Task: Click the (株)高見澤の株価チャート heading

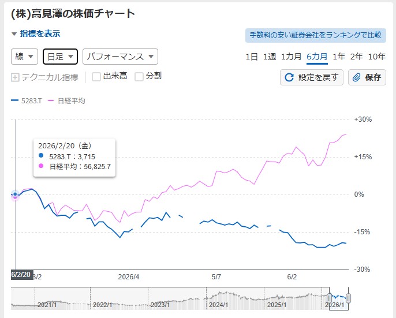Action: coord(73,14)
